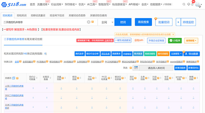Click help icon after 全部流量词 filter

pyautogui.click(x=34, y=61)
